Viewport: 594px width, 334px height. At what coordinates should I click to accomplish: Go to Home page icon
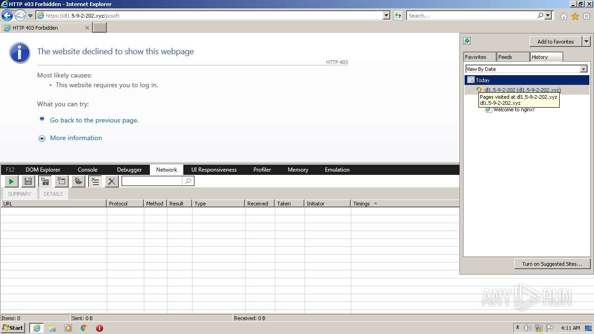(x=563, y=16)
